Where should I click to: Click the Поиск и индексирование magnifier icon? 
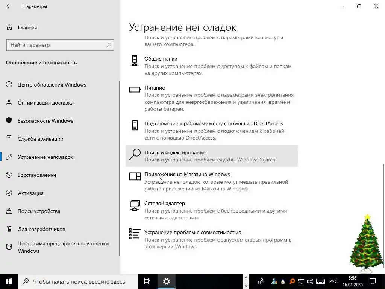click(x=135, y=155)
